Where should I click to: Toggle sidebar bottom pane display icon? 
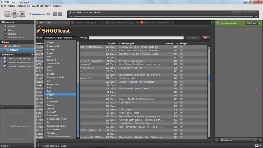[x=2, y=107]
